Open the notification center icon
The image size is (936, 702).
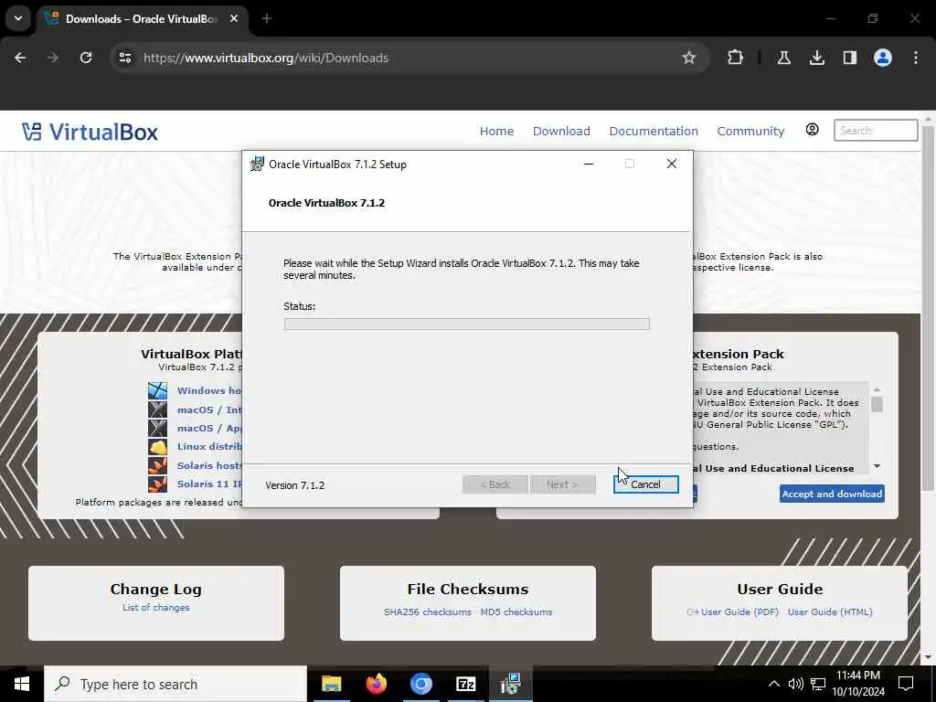906,684
